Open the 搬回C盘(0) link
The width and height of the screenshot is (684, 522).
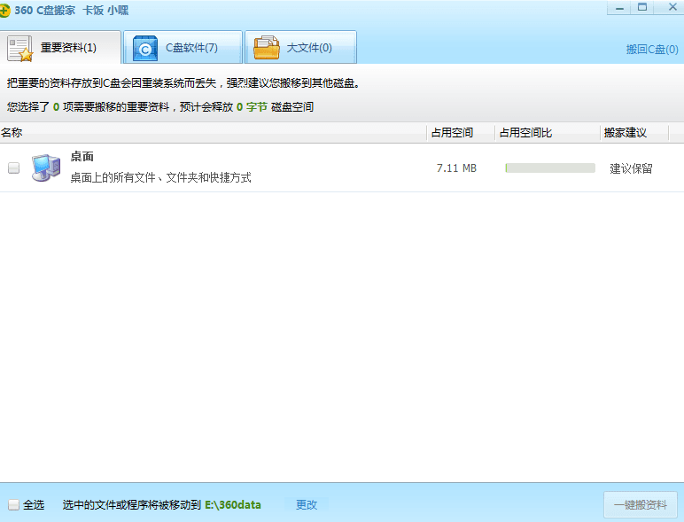(x=651, y=50)
